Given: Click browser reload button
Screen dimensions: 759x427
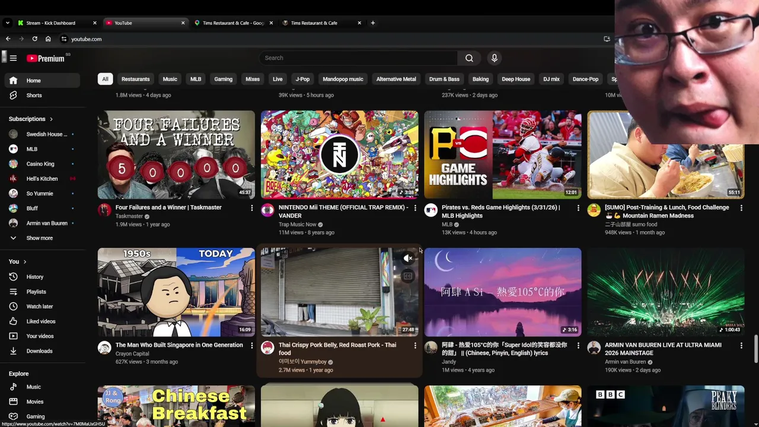Looking at the screenshot, I should pos(34,39).
